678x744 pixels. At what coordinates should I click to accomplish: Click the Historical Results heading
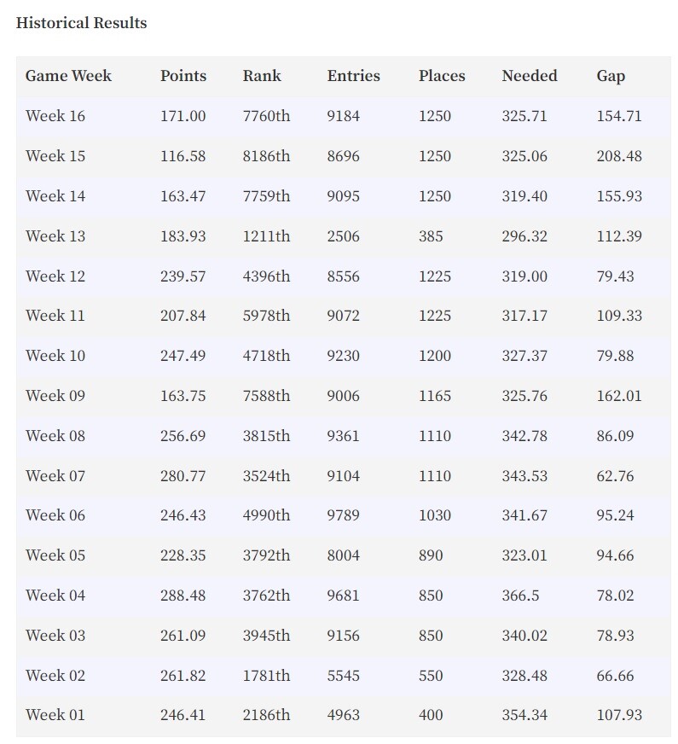(x=82, y=23)
